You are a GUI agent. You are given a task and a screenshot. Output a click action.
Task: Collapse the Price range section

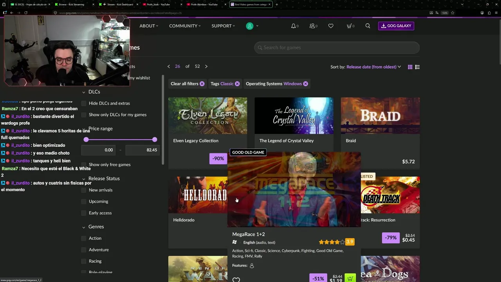point(84,129)
